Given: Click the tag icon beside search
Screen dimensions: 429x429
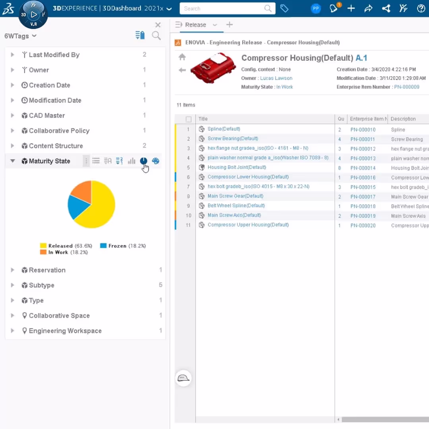Looking at the screenshot, I should (284, 8).
